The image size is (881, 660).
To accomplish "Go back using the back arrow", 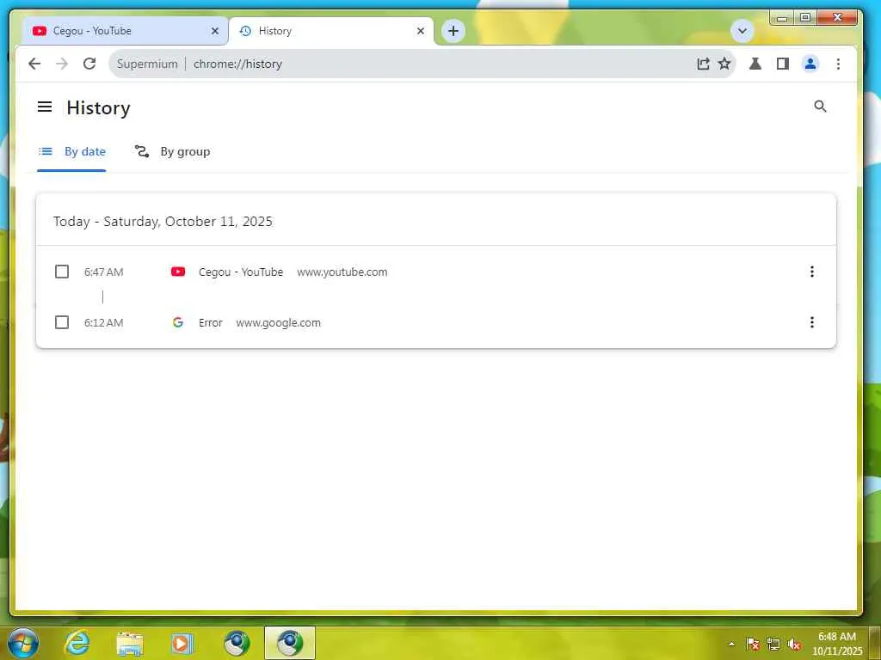I will click(x=34, y=64).
